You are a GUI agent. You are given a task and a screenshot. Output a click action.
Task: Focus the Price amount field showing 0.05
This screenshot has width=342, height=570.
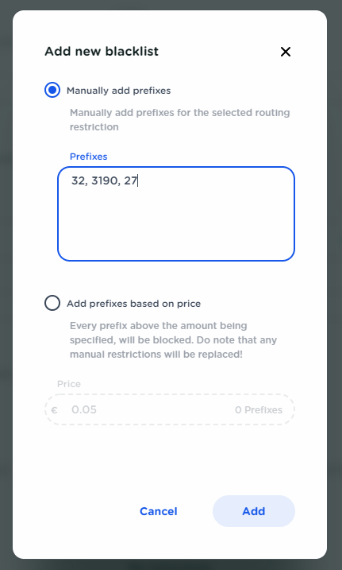tap(169, 409)
